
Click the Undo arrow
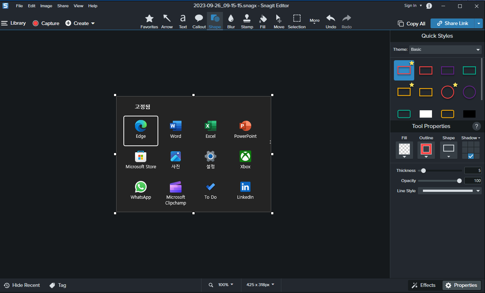click(x=331, y=21)
